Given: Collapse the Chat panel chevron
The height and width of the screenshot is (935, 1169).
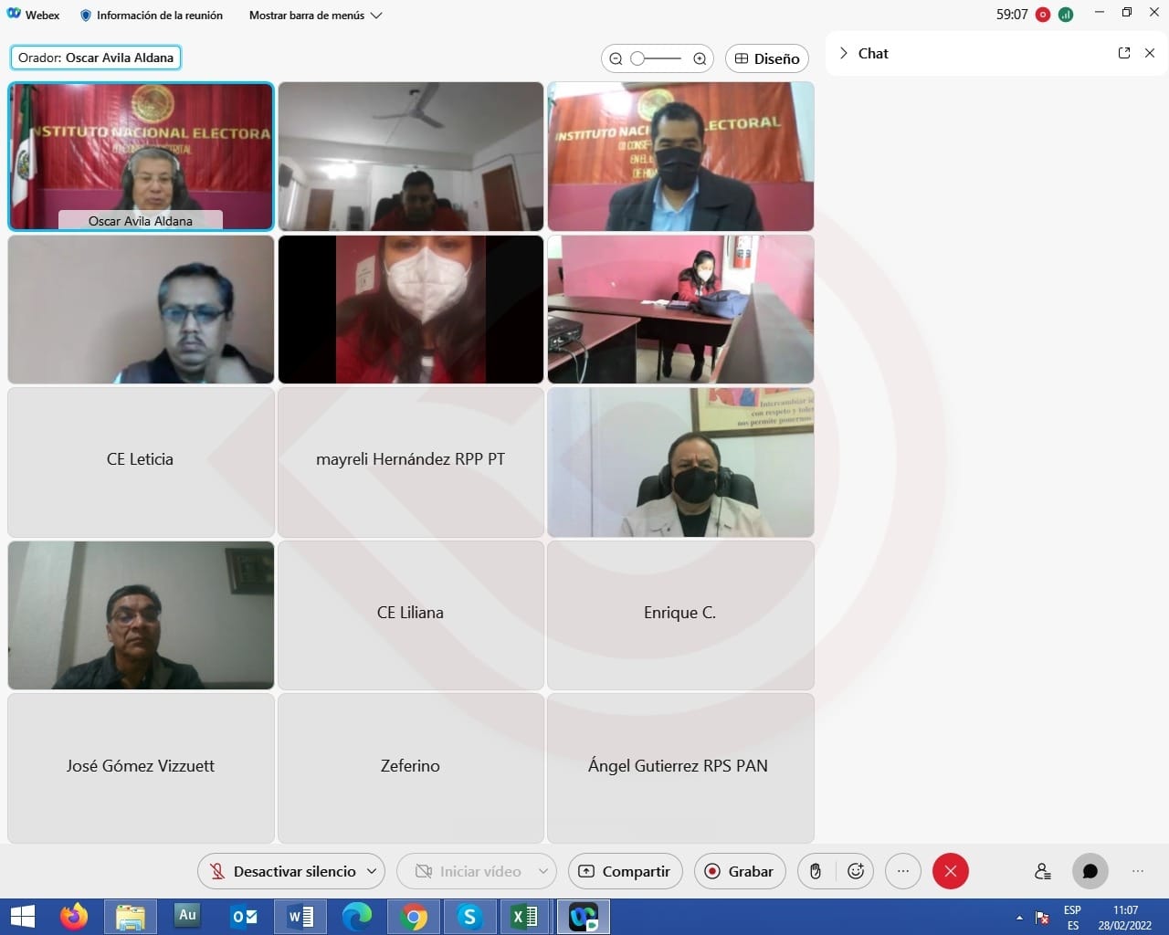Looking at the screenshot, I should point(844,53).
